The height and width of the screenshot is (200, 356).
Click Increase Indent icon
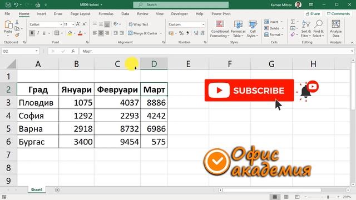122,33
